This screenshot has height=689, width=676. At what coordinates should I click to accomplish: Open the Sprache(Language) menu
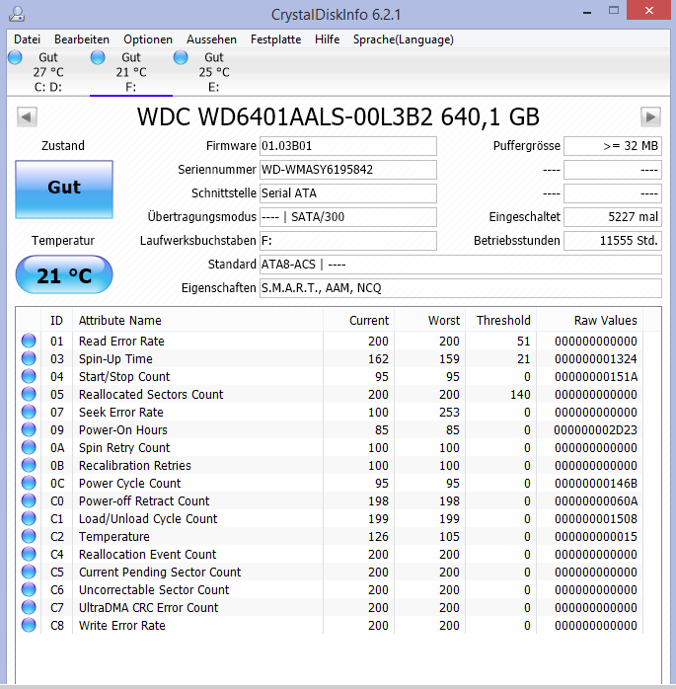[404, 39]
